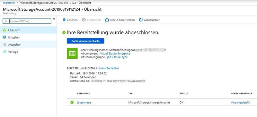This screenshot has width=257, height=117.
Task: Click VORGANGSDETAILS column header
Action: (x=241, y=93)
